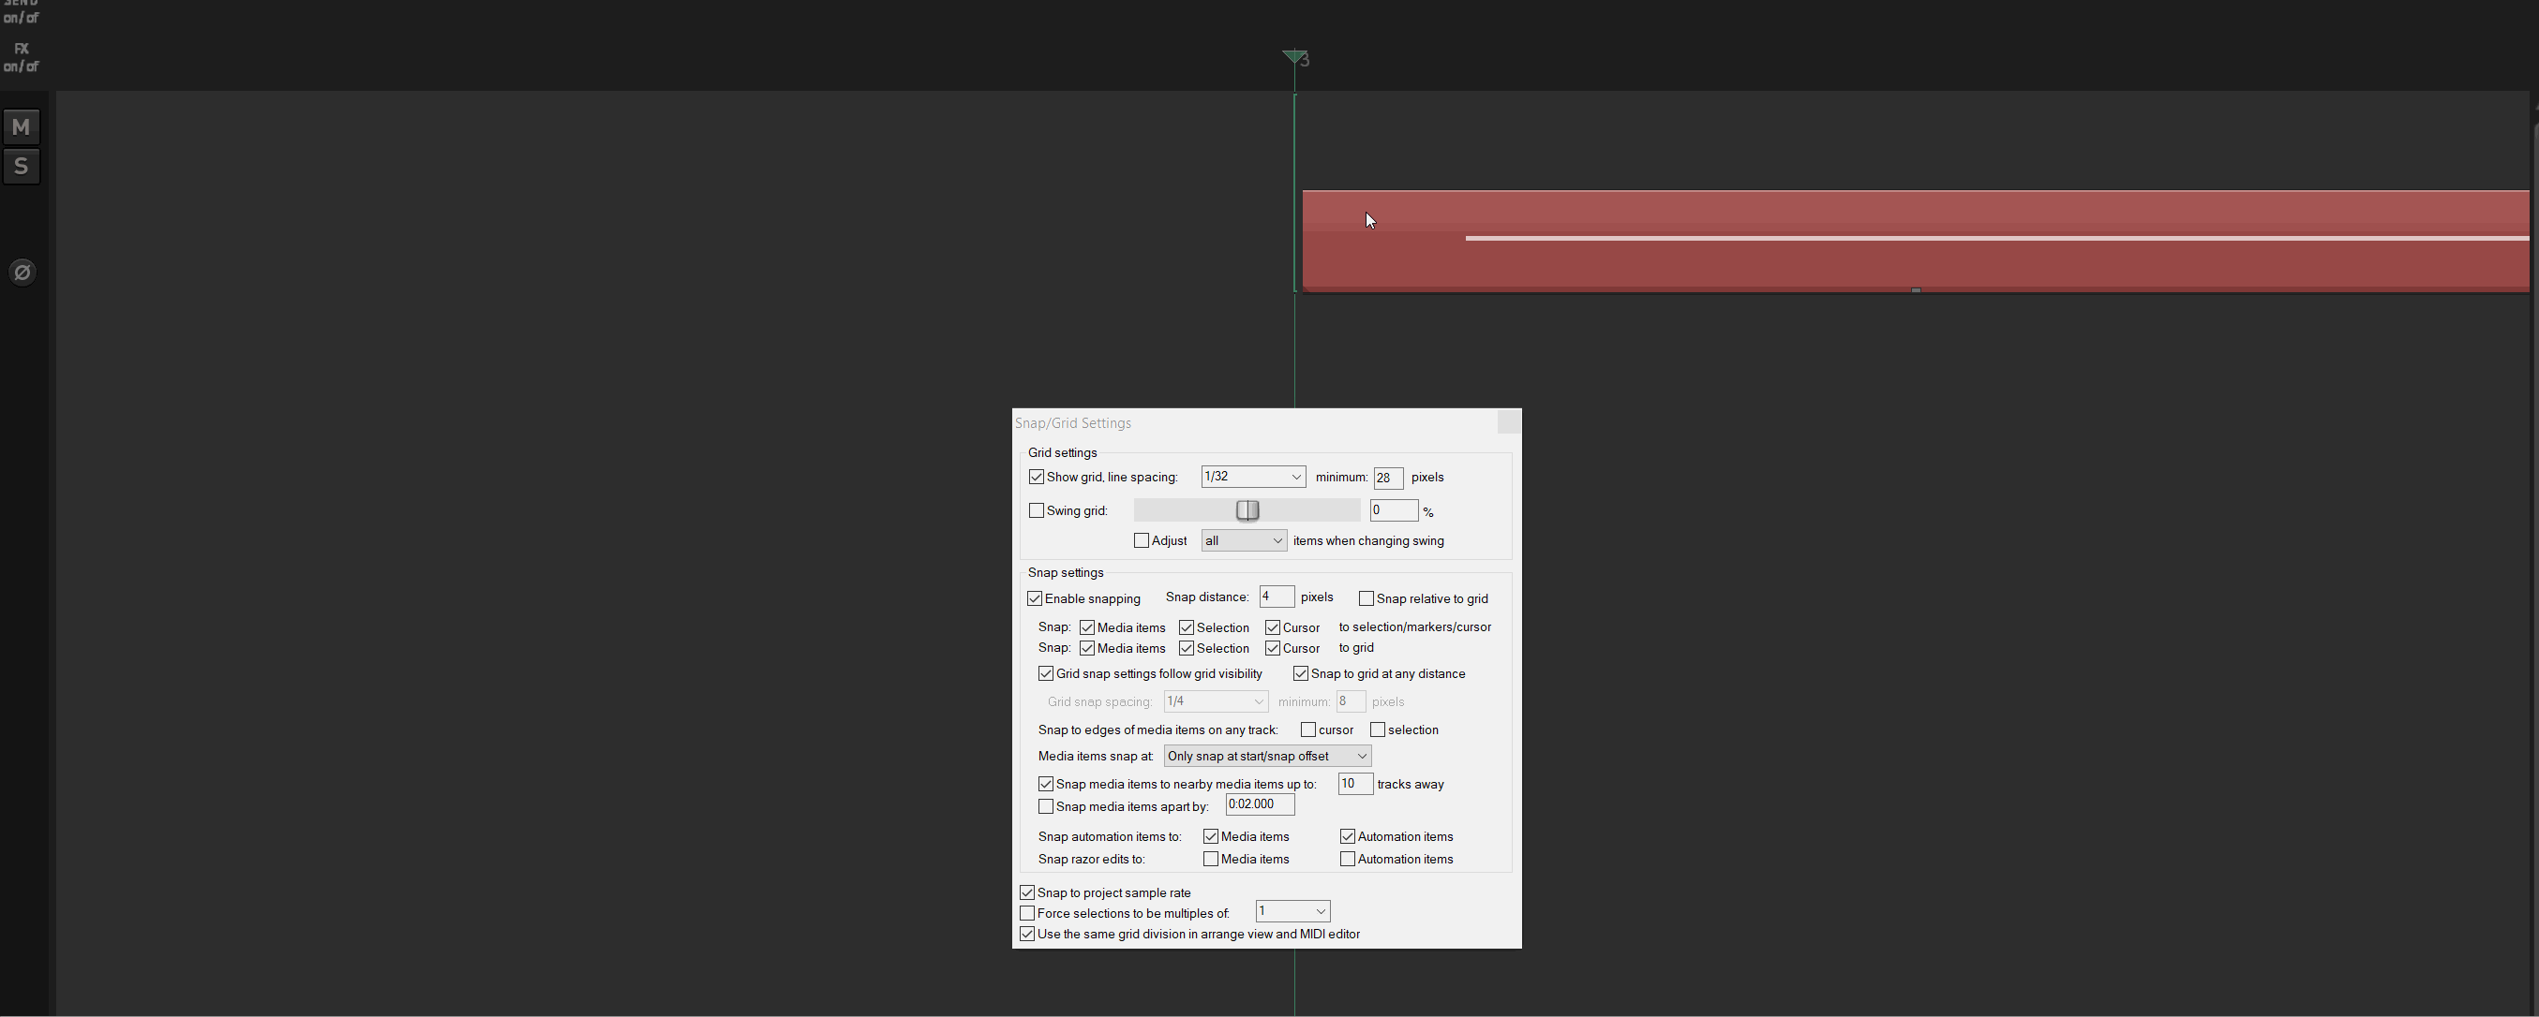The image size is (2539, 1017).
Task: Open the Force selections multiples dropdown
Action: 1292,912
